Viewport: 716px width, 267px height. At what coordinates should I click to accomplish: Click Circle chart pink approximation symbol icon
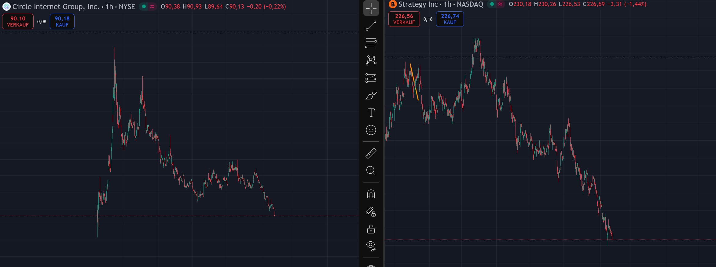[x=152, y=6]
